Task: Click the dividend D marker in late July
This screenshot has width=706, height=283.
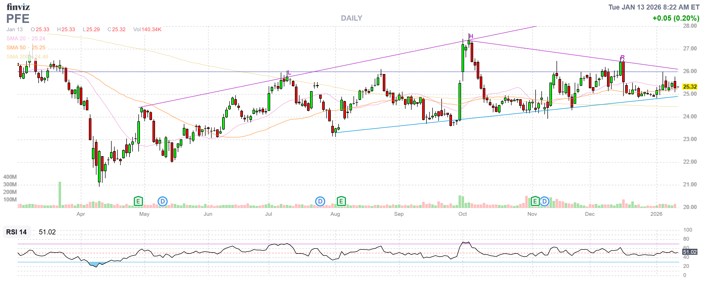Action: [x=320, y=202]
